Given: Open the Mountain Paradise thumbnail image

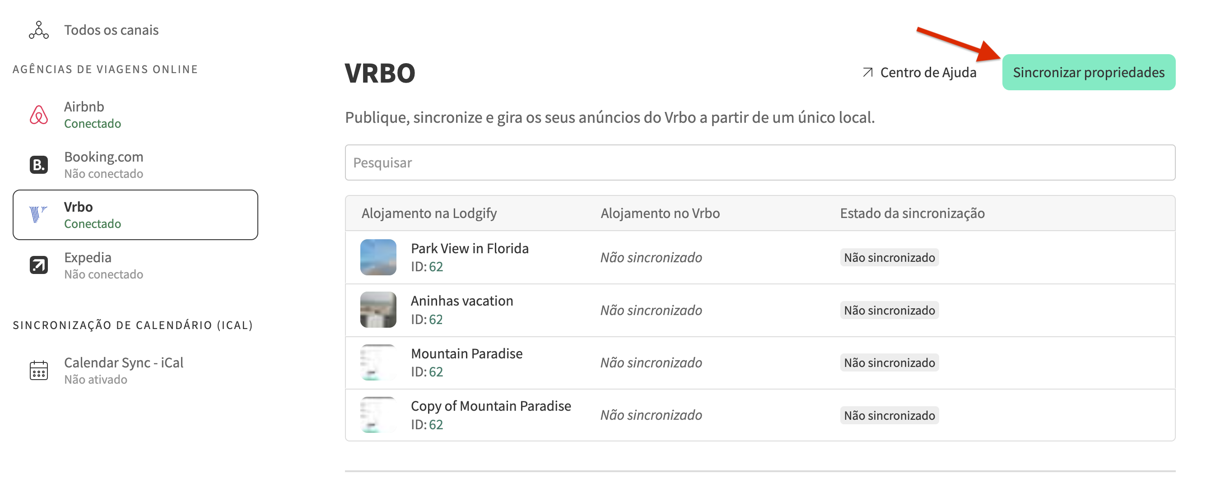Looking at the screenshot, I should [x=378, y=362].
